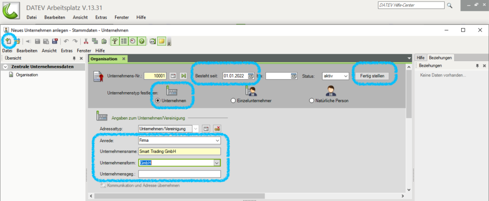Click the redo arrow icon
This screenshot has height=201, width=489.
click(x=75, y=41)
